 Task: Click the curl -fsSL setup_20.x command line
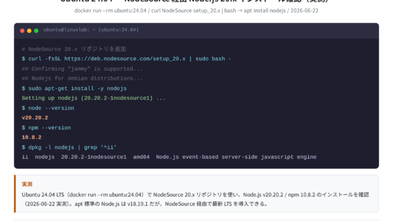point(126,59)
